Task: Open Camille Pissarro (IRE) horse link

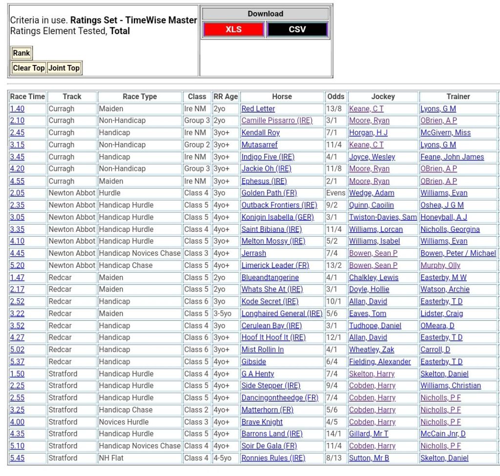Action: (277, 121)
